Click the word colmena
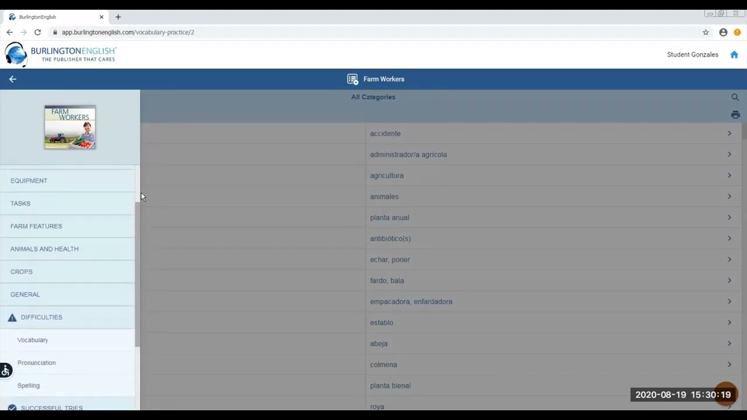 [x=383, y=365]
